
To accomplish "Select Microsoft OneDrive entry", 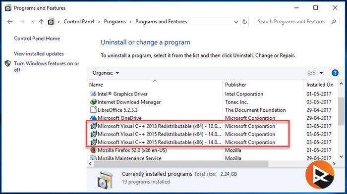I will pyautogui.click(x=119, y=118).
